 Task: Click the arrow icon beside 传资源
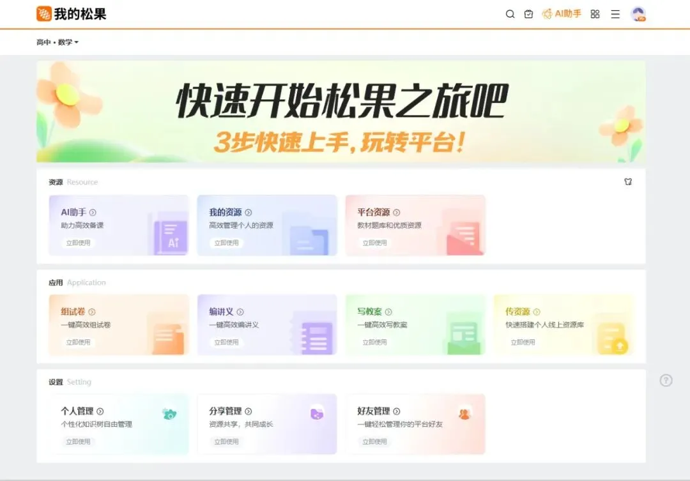coord(537,312)
